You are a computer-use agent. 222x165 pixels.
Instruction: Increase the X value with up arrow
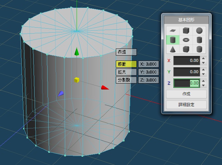pos(204,59)
